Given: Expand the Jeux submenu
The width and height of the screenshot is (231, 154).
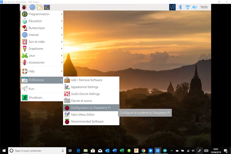Looking at the screenshot, I should coord(42,55).
